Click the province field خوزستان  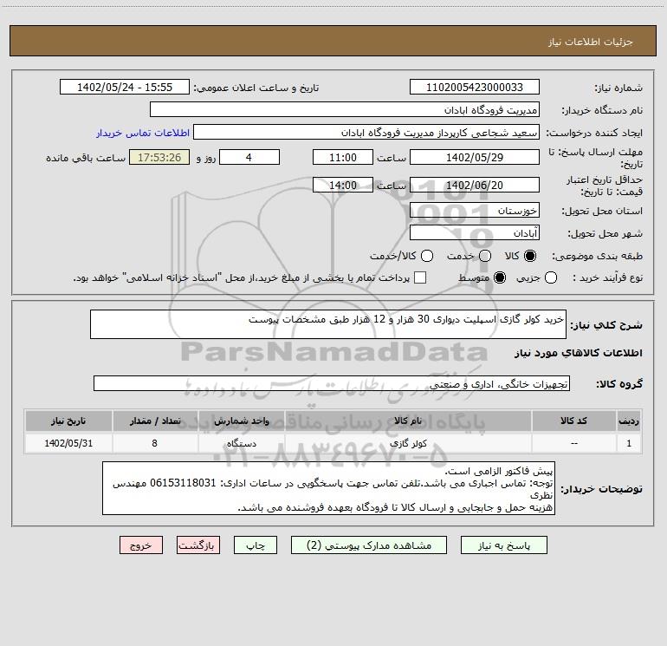pos(475,210)
